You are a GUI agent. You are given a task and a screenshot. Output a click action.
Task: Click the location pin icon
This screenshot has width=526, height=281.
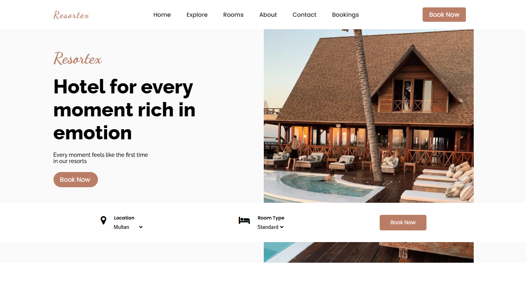coord(103,221)
